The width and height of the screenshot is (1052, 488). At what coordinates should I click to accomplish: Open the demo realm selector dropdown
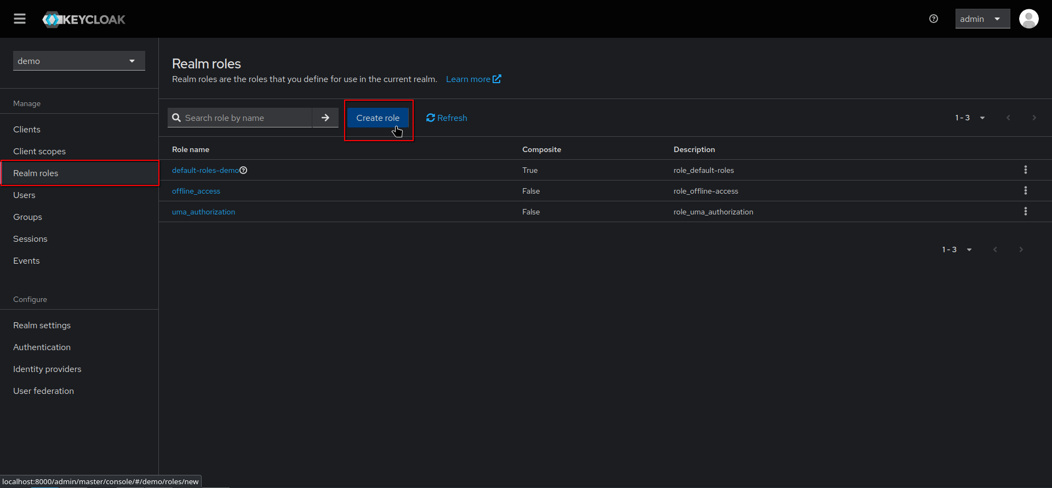point(79,61)
